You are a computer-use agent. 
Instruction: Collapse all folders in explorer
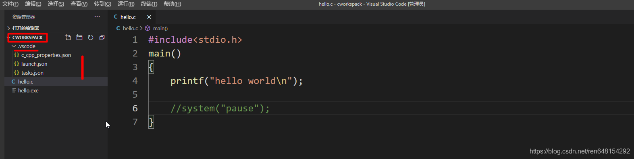click(102, 38)
